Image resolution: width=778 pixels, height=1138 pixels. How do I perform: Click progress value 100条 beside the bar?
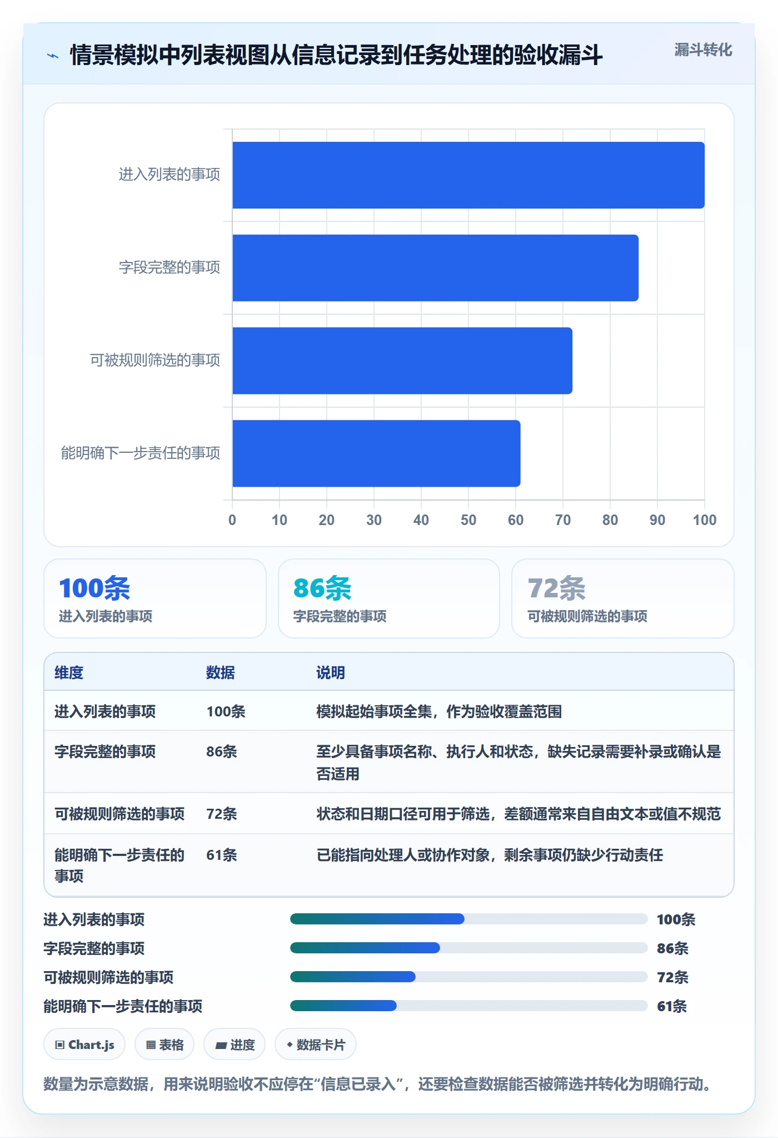pyautogui.click(x=676, y=919)
